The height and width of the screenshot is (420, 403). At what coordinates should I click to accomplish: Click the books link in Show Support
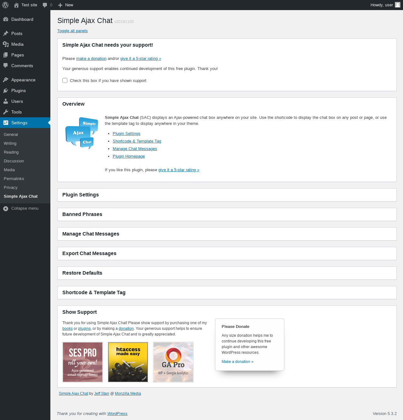pyautogui.click(x=67, y=329)
